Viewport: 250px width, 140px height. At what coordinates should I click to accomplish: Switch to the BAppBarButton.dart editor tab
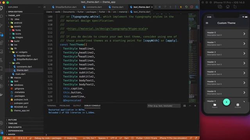pyautogui.click(x=64, y=7)
